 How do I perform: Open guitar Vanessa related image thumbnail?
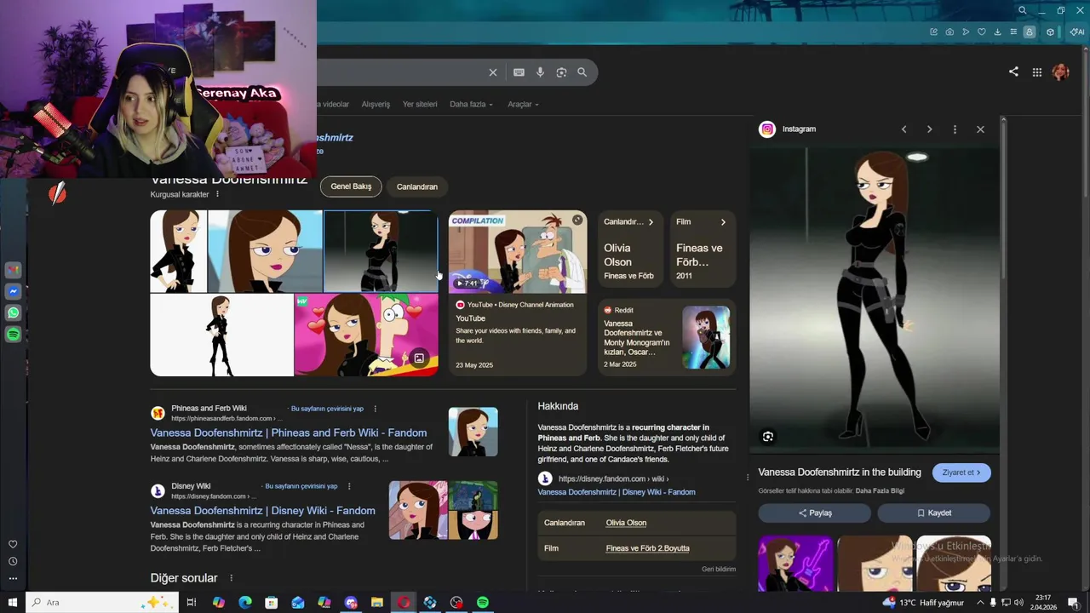coord(795,563)
